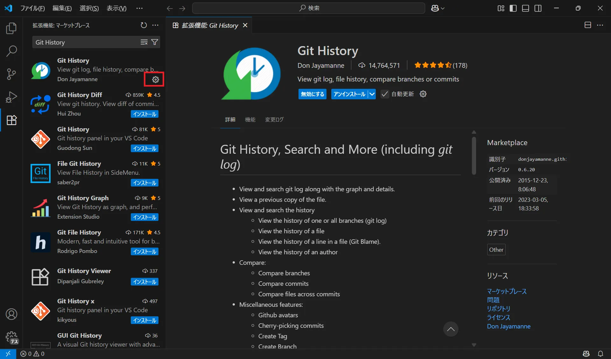
Task: Toggle the auto update checkbox
Action: (385, 94)
